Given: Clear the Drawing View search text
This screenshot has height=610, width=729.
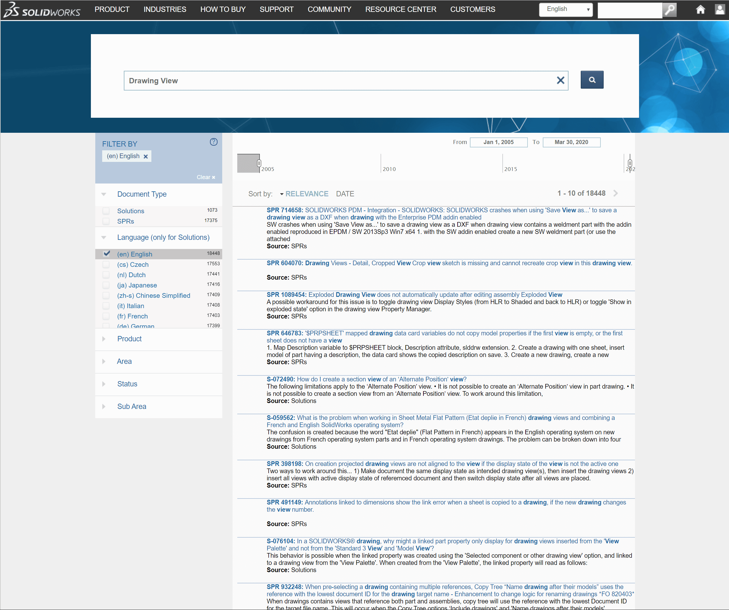Looking at the screenshot, I should coord(560,80).
